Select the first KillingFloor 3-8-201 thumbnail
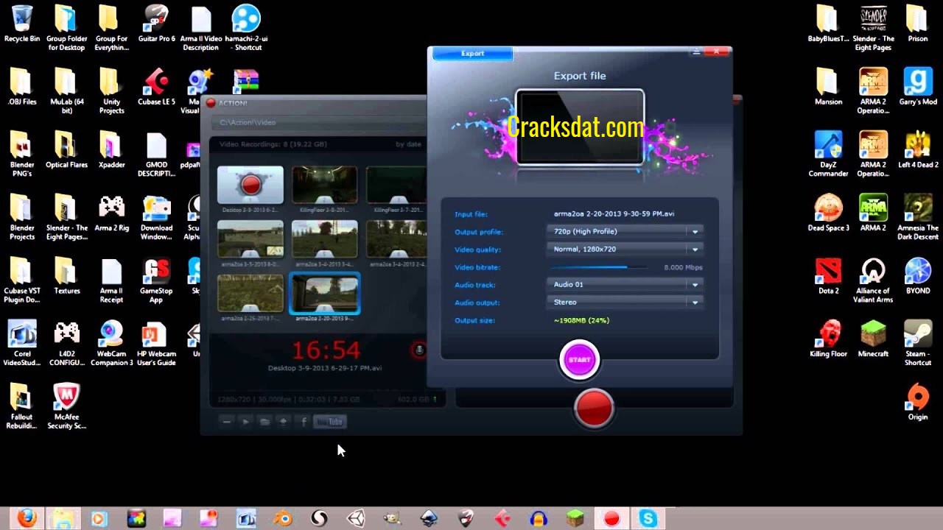943x530 pixels. 324,185
